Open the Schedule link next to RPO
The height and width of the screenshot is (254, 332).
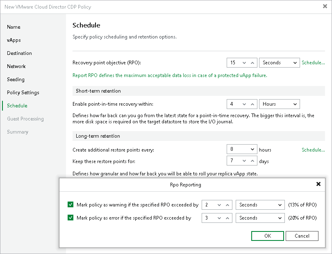(313, 63)
